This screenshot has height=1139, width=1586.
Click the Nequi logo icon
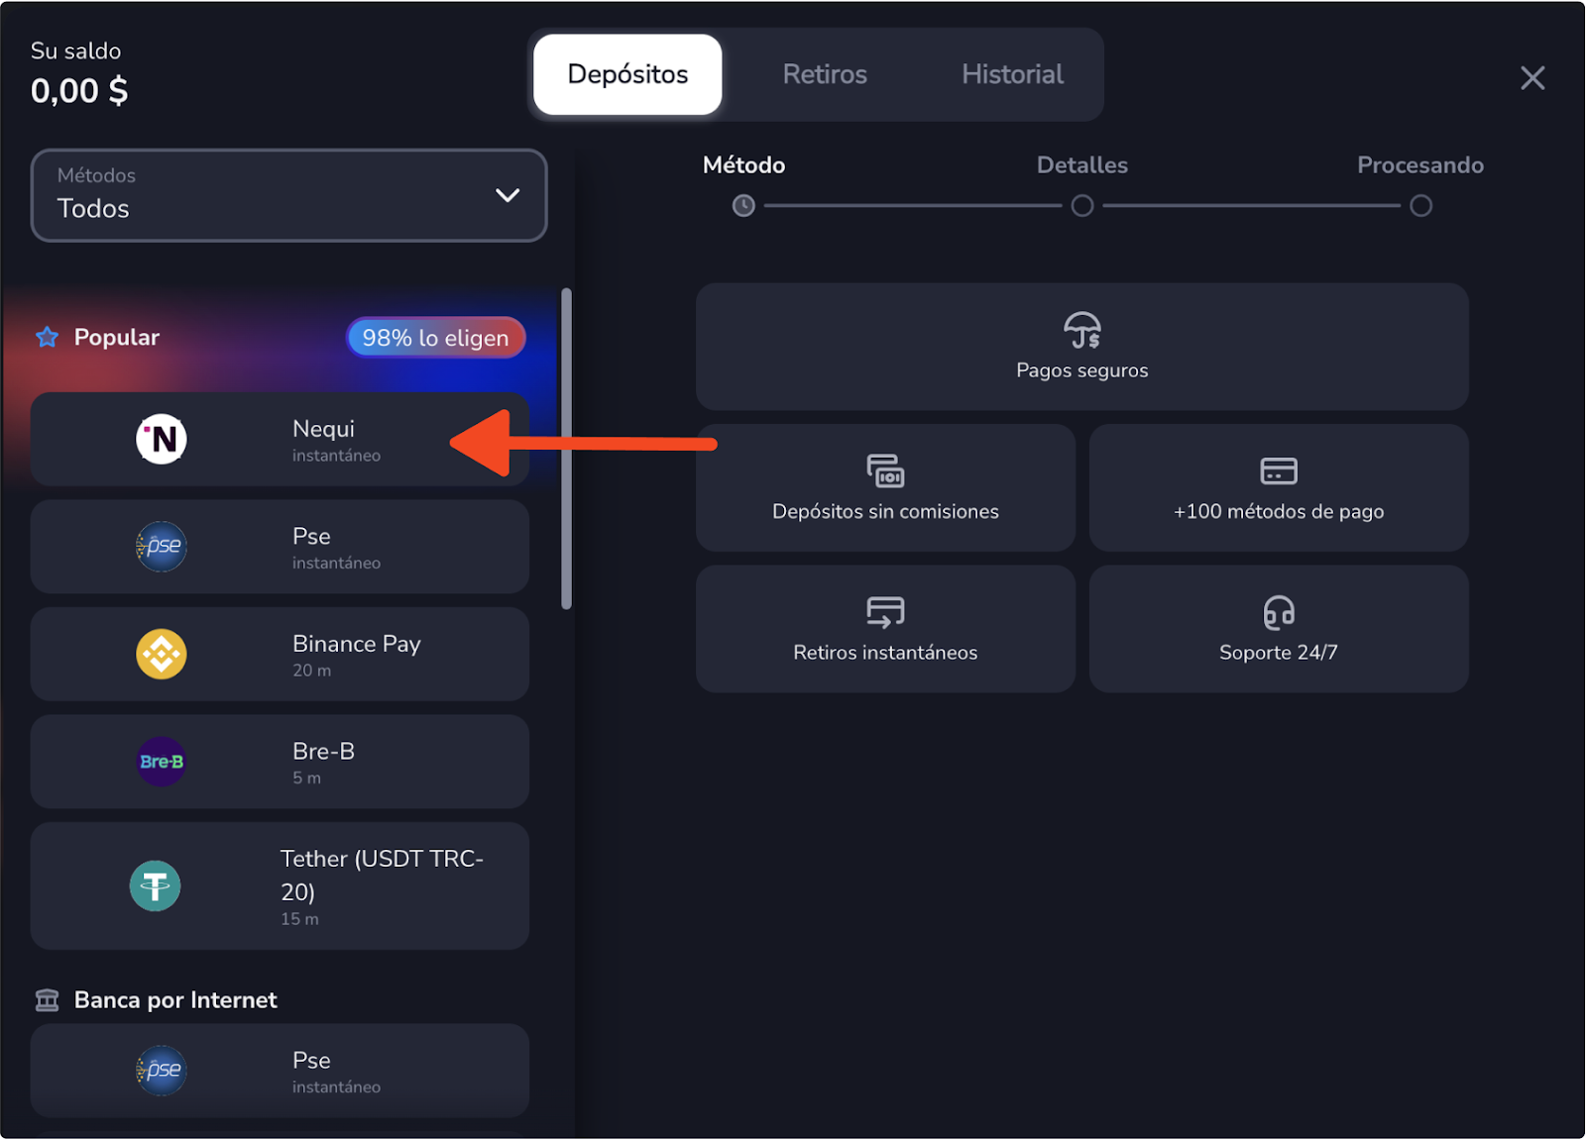(x=162, y=439)
